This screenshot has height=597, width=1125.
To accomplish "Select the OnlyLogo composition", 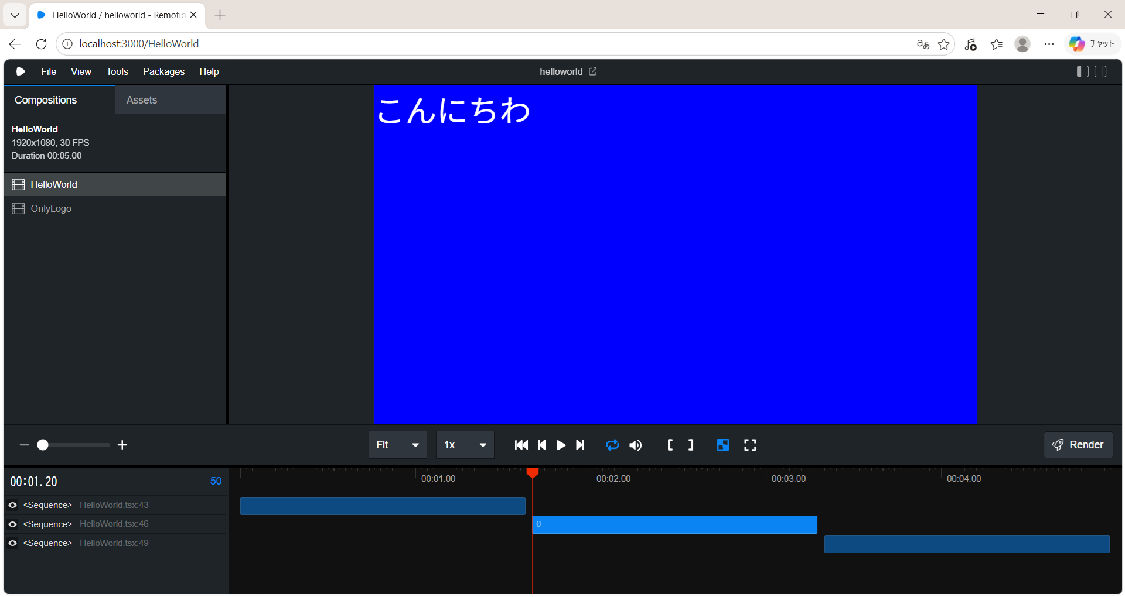I will (51, 209).
